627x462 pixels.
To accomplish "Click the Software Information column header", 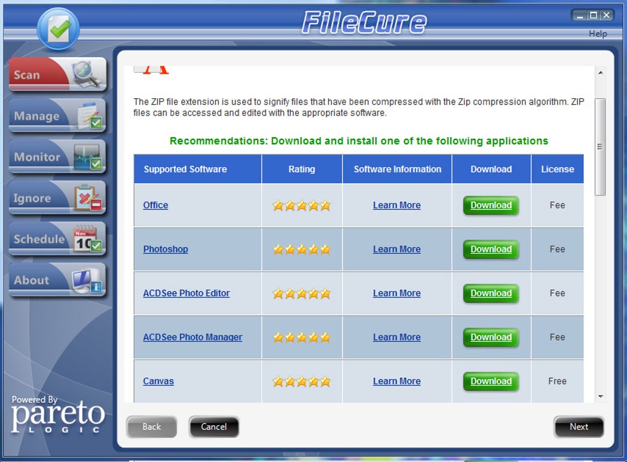I will 397,169.
